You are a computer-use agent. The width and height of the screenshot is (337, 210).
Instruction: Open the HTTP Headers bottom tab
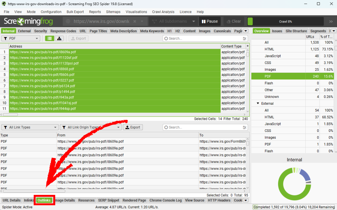(219, 200)
